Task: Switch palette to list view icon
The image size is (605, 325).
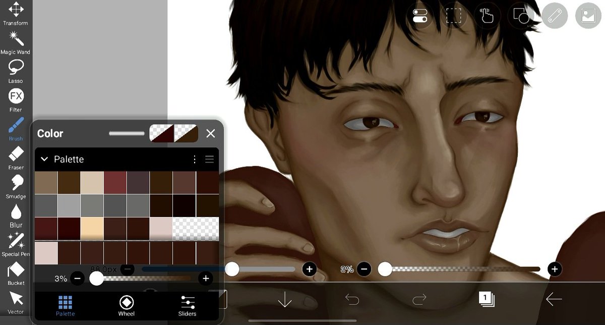Action: (x=209, y=159)
